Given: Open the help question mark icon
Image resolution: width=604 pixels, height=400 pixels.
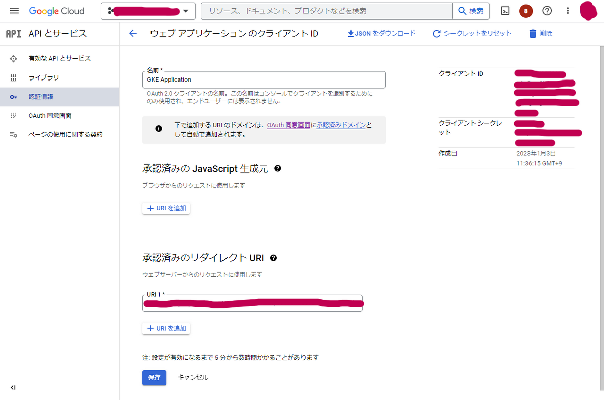Looking at the screenshot, I should [547, 11].
